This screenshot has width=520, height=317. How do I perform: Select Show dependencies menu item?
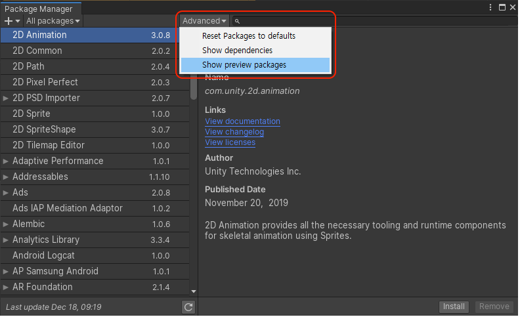[255, 51]
